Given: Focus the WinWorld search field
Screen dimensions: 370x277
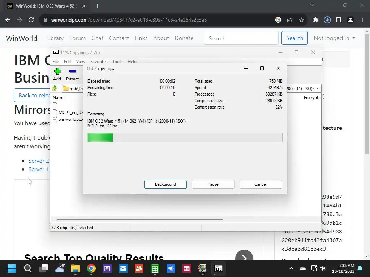Looking at the screenshot, I should click(x=241, y=38).
